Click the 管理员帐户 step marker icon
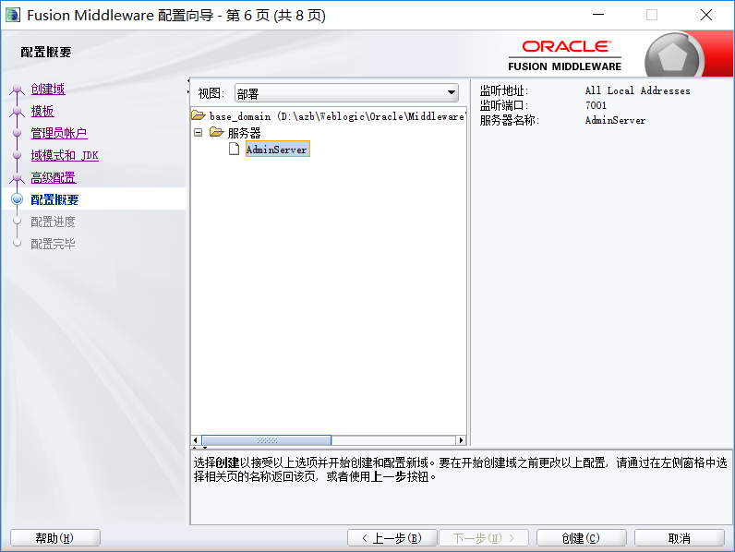735x552 pixels. pos(18,133)
